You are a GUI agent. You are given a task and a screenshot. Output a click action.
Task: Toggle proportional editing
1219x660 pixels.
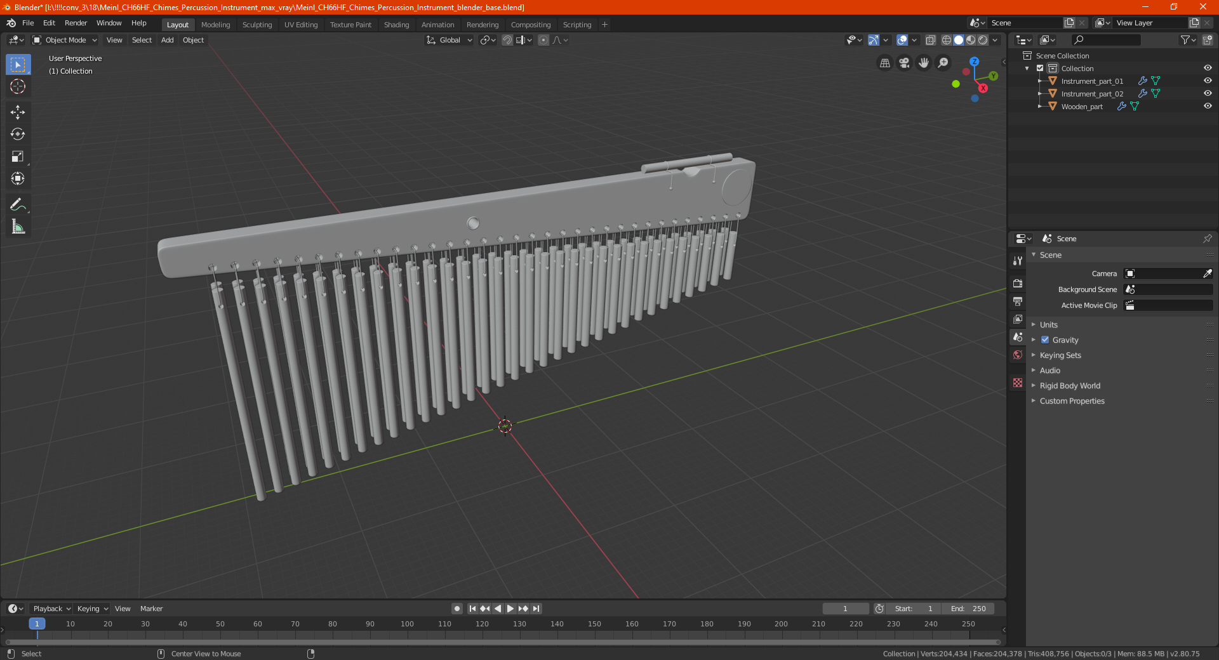click(543, 40)
